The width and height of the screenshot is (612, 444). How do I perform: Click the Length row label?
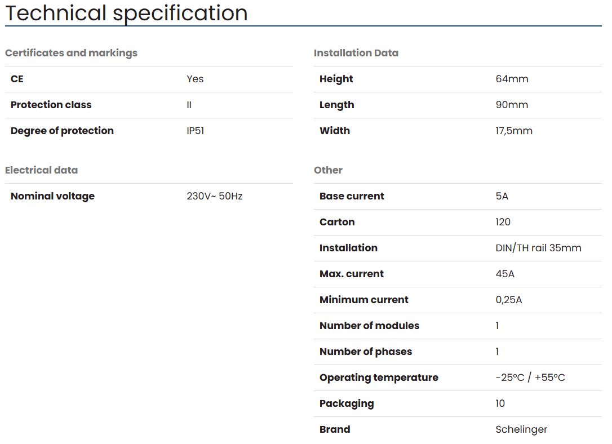tap(336, 105)
